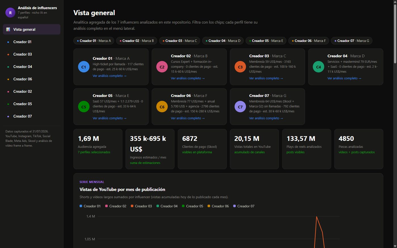The image size is (397, 248).
Task: Follow Ver análisis completo for Creador 04
Action: click(x=344, y=79)
